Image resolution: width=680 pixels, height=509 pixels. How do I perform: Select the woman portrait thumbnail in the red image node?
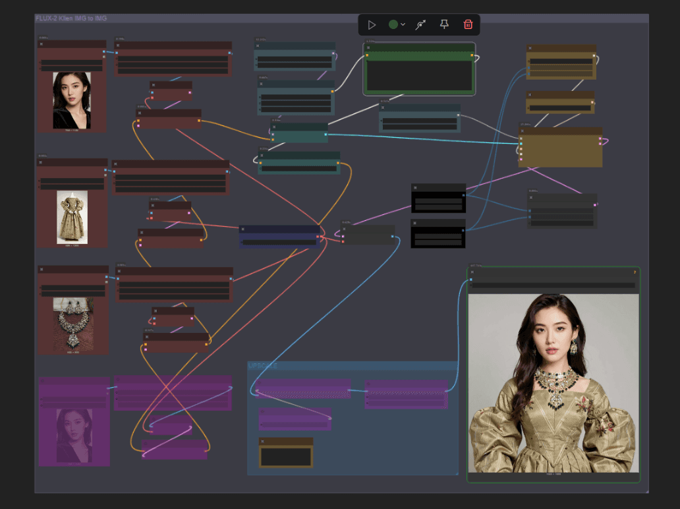(72, 100)
